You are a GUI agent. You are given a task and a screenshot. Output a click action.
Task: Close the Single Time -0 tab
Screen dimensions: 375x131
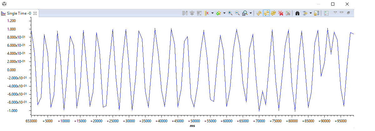point(35,13)
